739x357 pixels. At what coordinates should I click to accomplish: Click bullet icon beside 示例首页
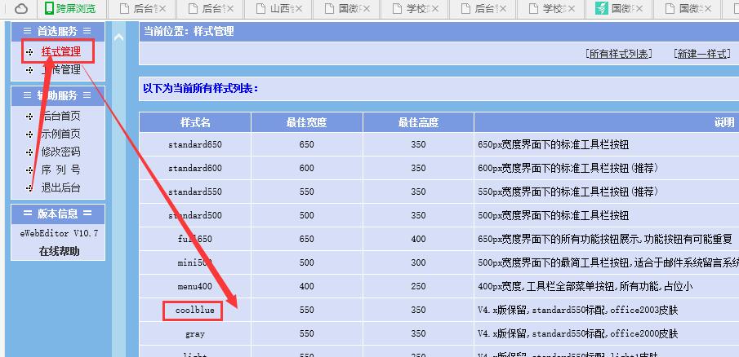point(30,134)
